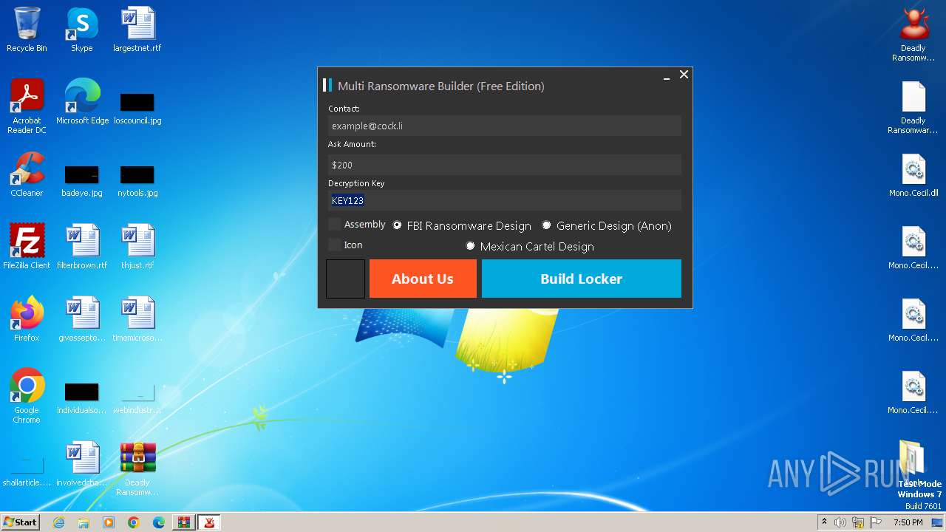Select the badeye.jpg image file
The width and height of the screenshot is (946, 532).
coord(82,180)
